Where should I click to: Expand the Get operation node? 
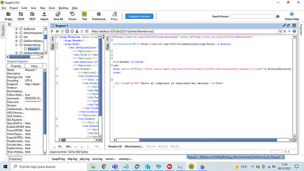tap(16, 37)
